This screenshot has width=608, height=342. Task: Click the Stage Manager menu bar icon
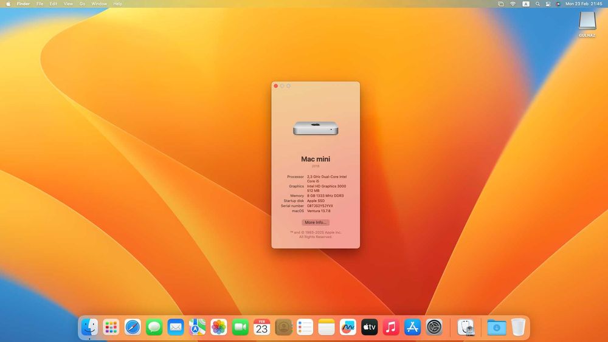tap(501, 4)
